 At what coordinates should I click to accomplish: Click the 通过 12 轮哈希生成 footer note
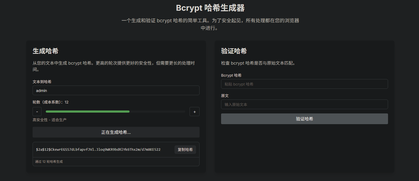tap(49, 162)
